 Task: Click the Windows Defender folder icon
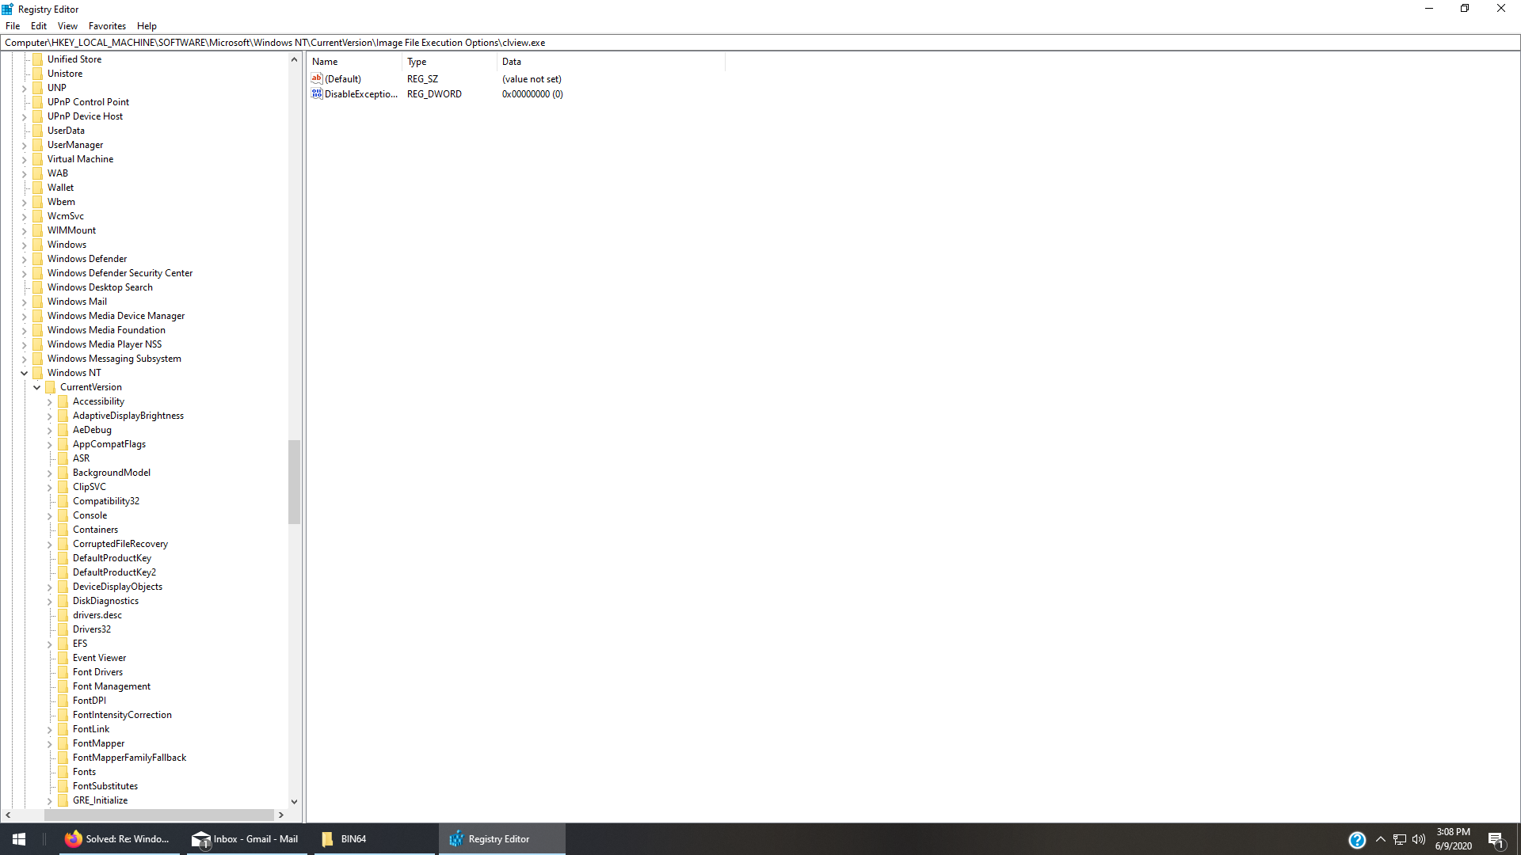click(37, 259)
